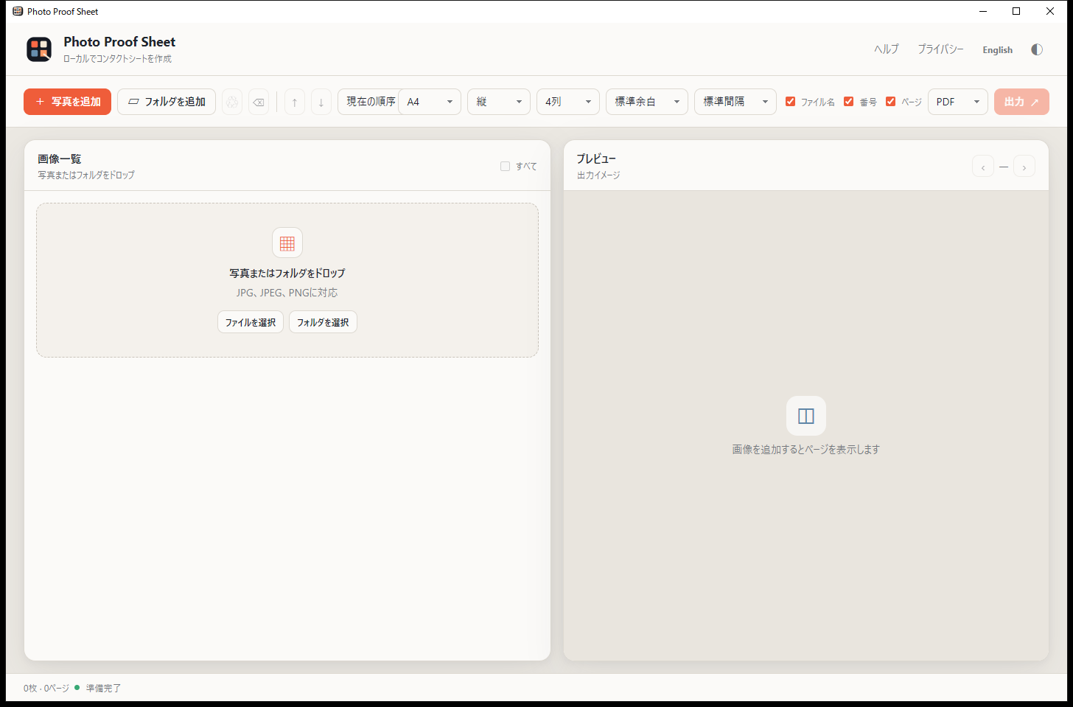
Task: Click the recycle (clear all) toolbar icon
Action: tap(232, 102)
